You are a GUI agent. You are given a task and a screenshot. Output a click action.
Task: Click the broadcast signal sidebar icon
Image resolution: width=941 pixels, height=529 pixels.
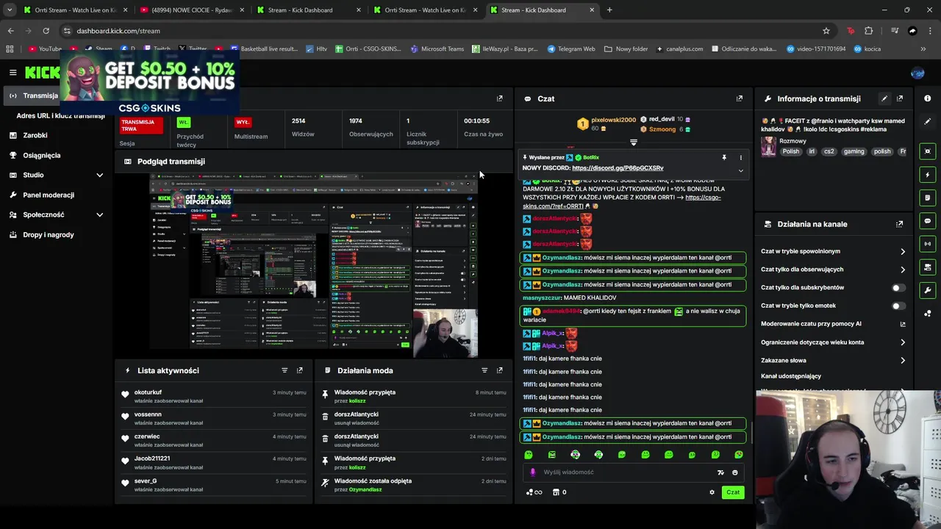pos(928,244)
